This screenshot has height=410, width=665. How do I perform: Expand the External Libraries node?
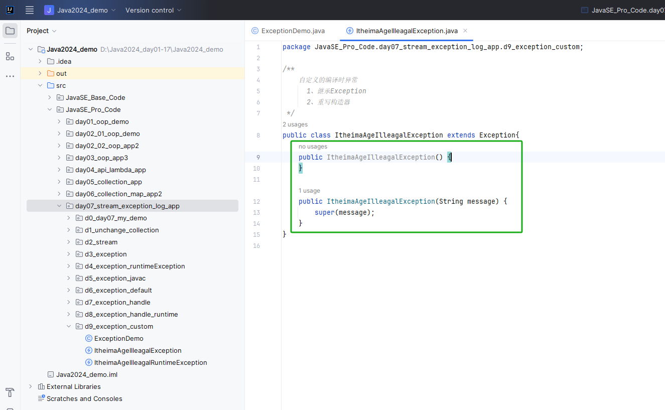[31, 386]
